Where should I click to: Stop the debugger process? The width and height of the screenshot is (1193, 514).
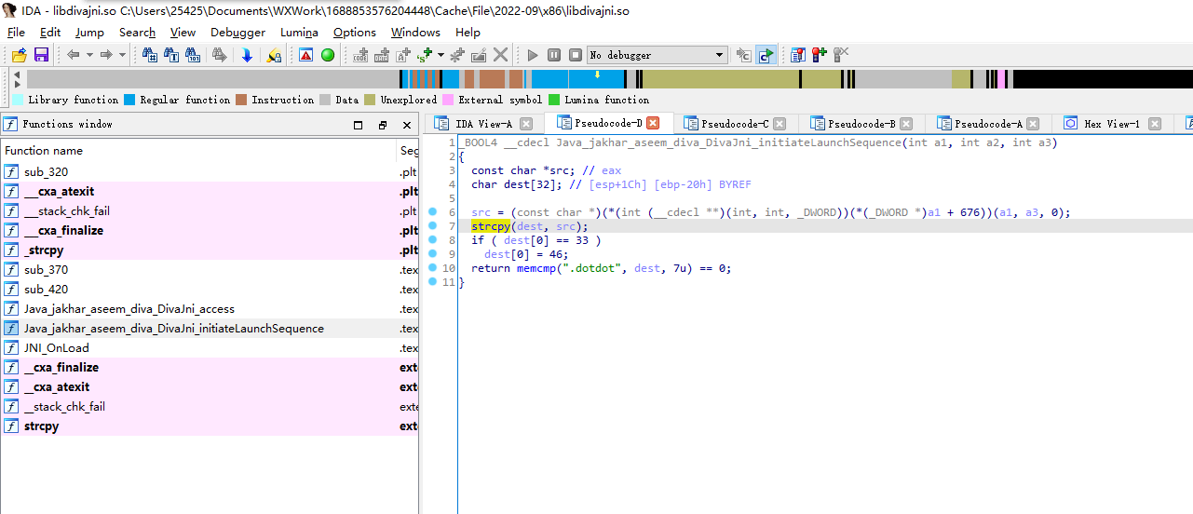click(x=576, y=55)
